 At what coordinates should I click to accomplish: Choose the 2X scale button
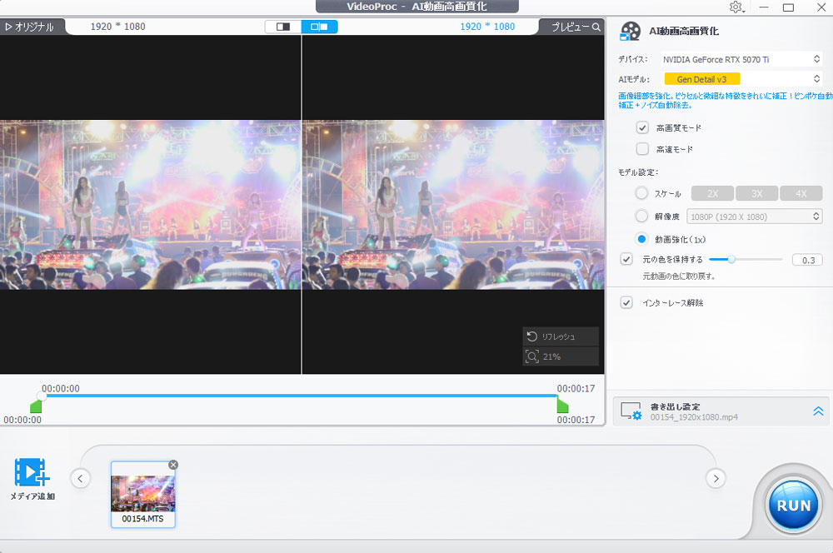tap(712, 193)
